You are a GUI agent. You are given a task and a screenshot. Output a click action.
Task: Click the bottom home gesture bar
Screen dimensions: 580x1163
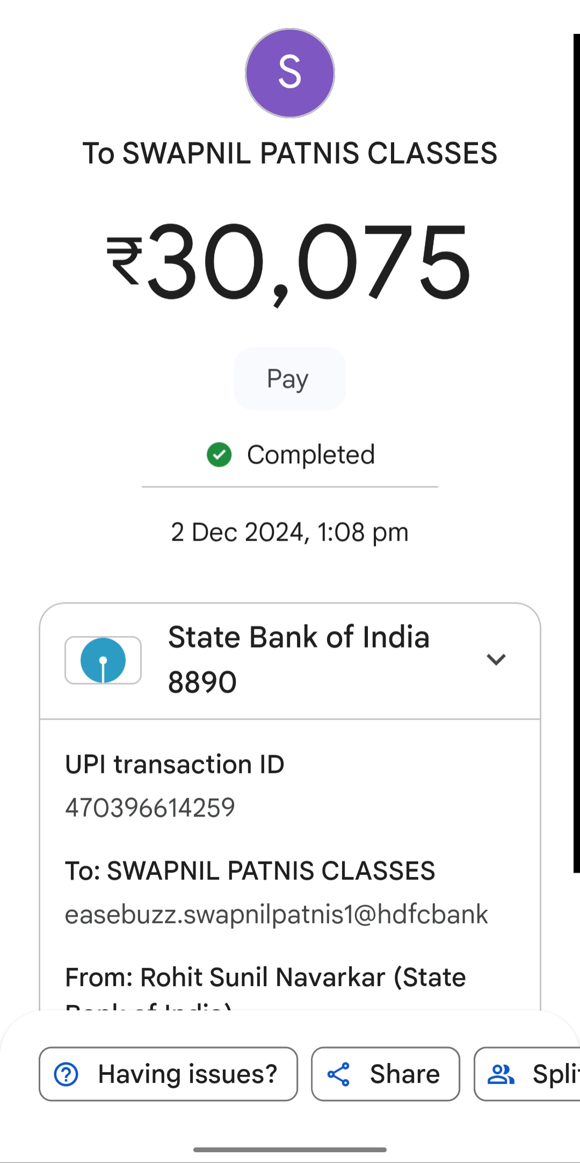coord(289,1150)
